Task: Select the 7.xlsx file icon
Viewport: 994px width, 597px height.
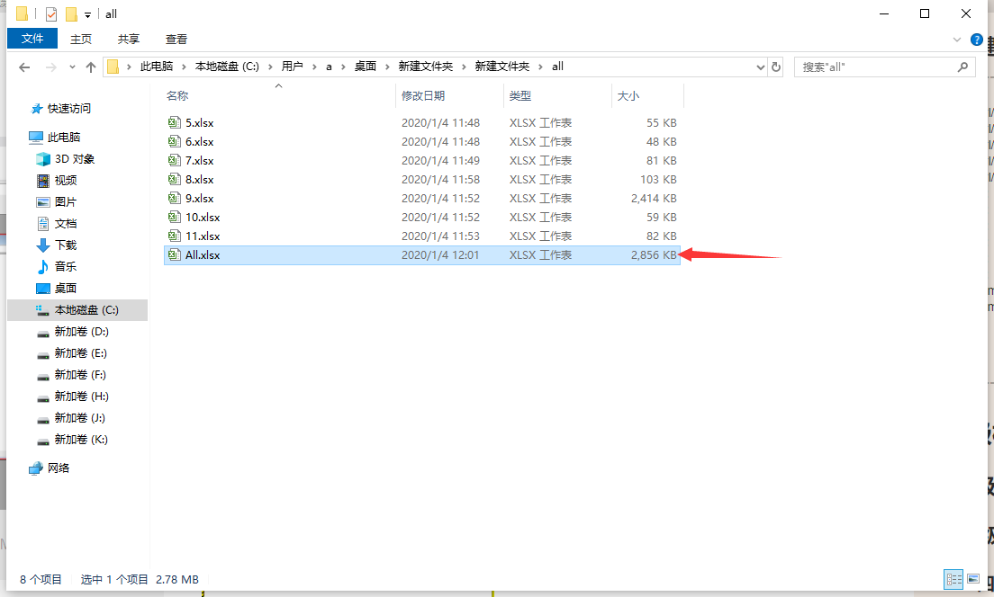Action: click(x=174, y=160)
